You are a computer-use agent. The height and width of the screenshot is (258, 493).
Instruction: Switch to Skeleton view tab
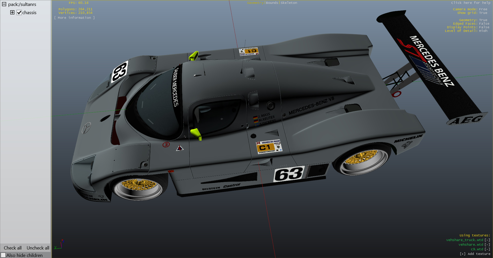(x=289, y=3)
